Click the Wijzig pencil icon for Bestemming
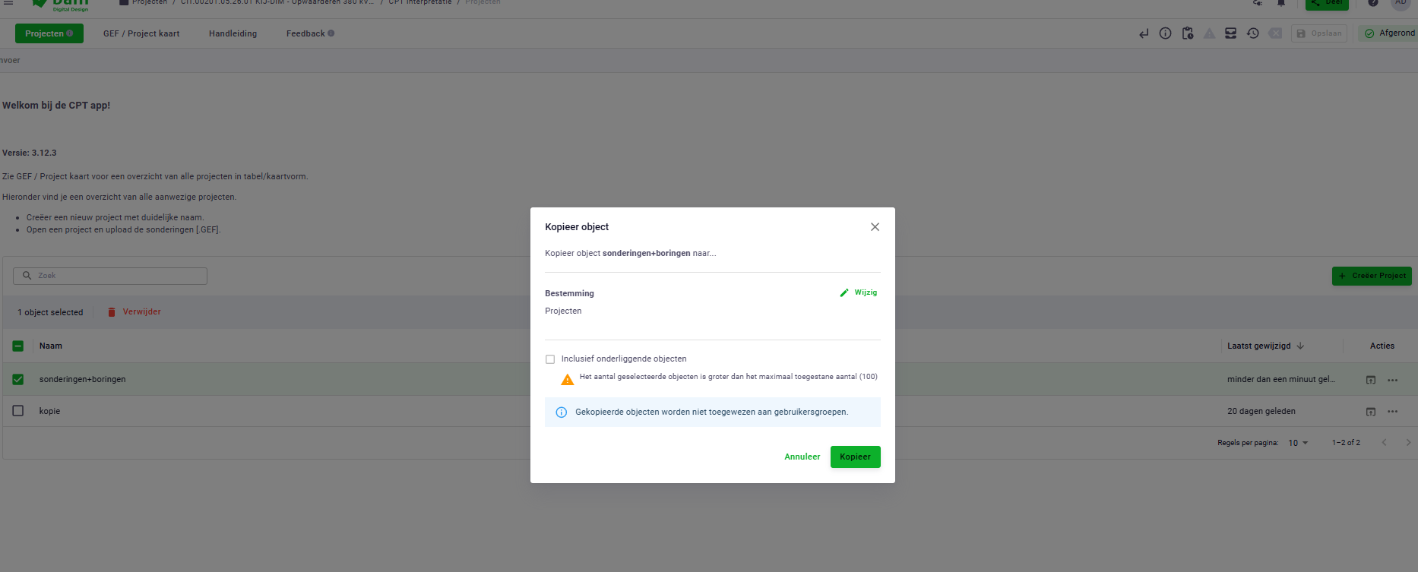Image resolution: width=1418 pixels, height=572 pixels. tap(844, 292)
